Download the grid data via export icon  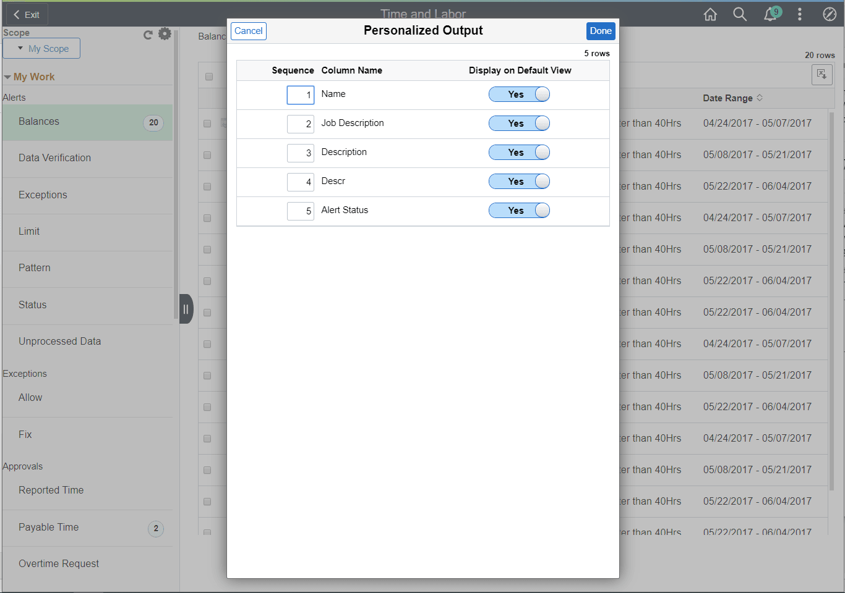821,75
